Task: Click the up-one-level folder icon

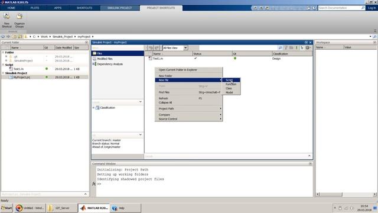Action: (14, 37)
